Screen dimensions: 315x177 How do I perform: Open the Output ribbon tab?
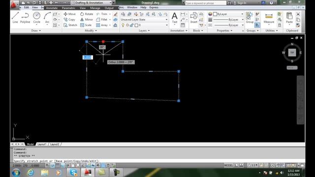(x=109, y=8)
